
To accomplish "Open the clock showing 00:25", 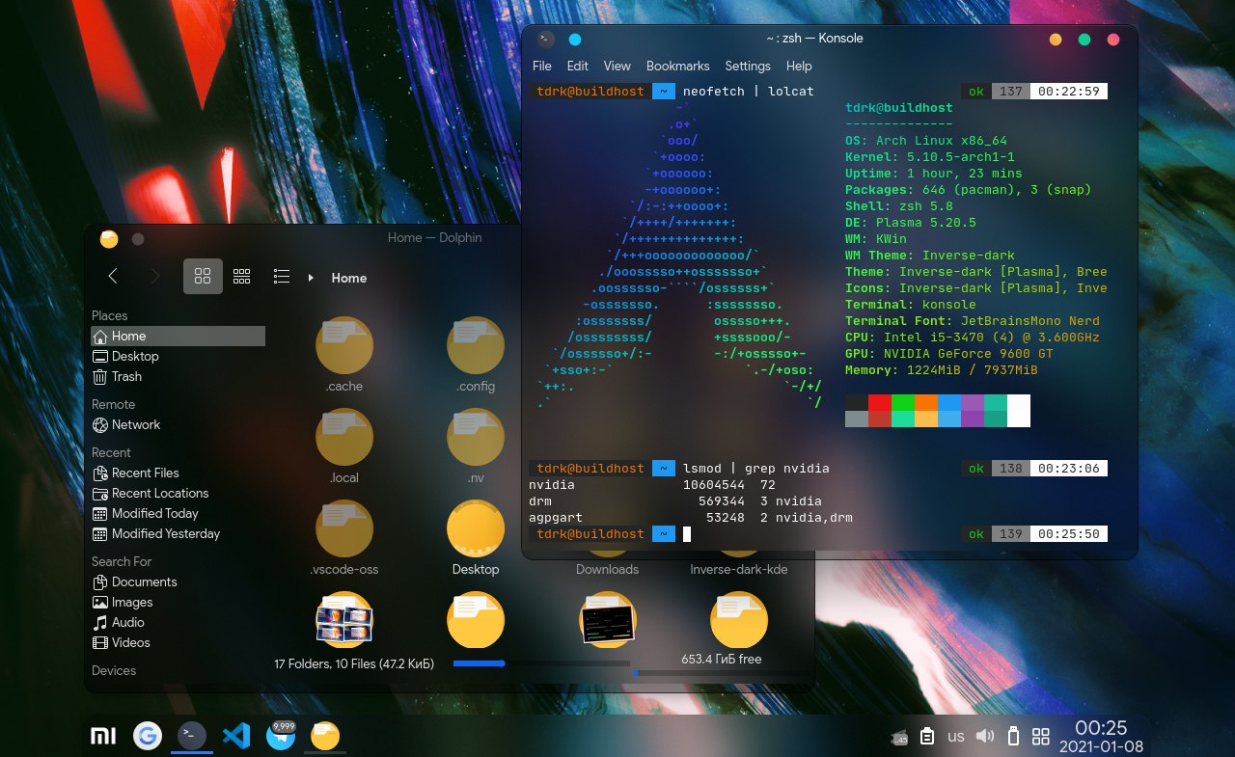I will pos(1102,737).
